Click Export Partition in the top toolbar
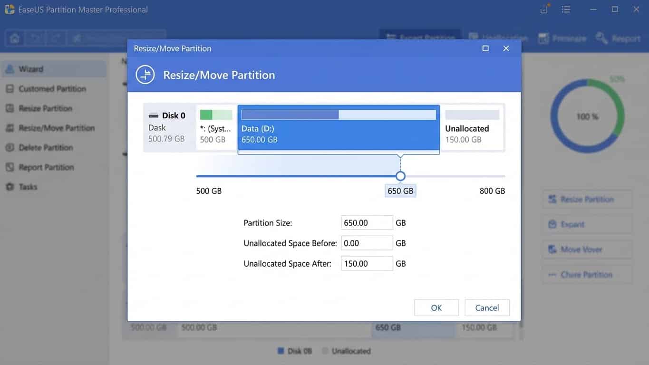The image size is (649, 365). [x=420, y=38]
